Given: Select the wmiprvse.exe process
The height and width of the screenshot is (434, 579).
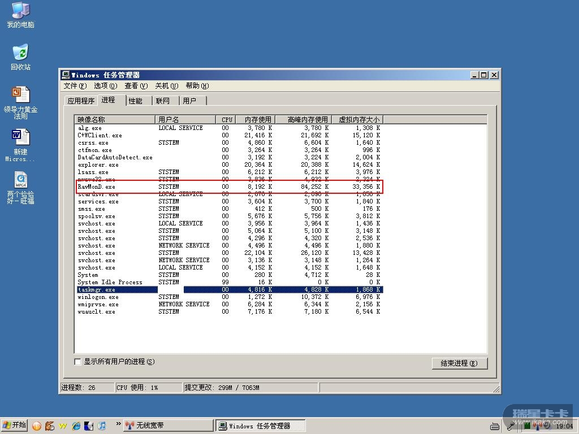Looking at the screenshot, I should [x=229, y=304].
